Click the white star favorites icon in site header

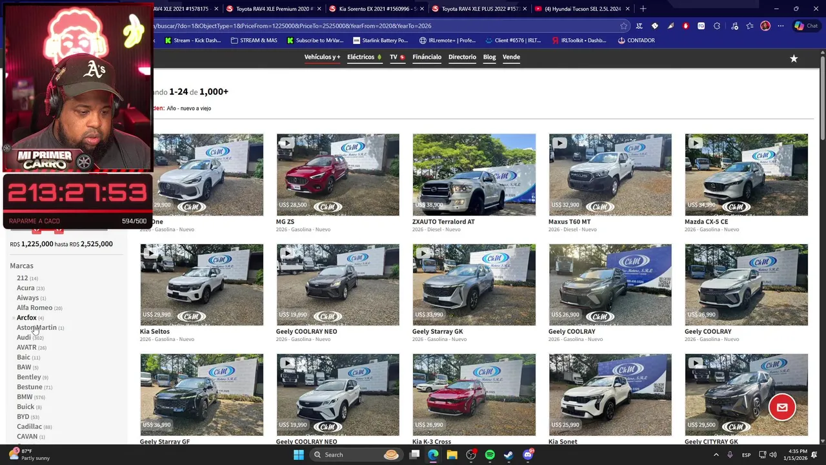pyautogui.click(x=794, y=58)
